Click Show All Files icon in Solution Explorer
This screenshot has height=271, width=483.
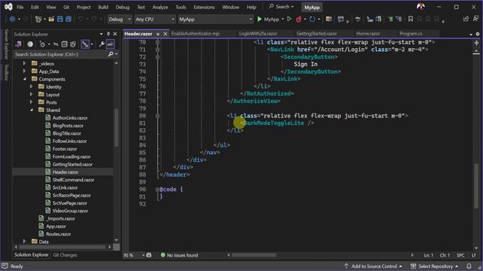[73, 44]
